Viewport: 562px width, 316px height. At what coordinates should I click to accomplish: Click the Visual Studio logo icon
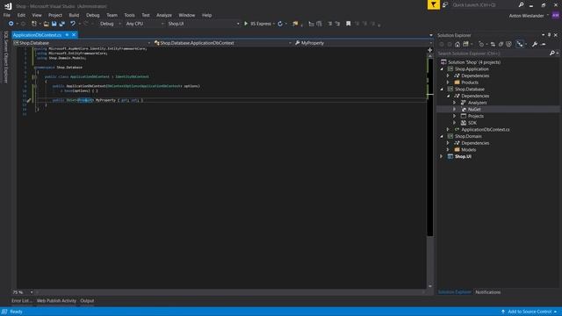tap(8, 6)
